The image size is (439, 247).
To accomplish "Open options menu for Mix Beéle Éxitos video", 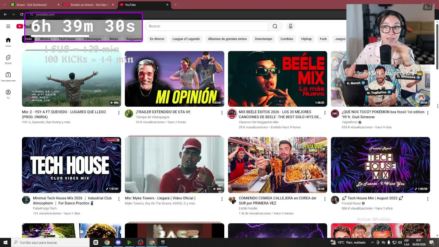I will pyautogui.click(x=325, y=113).
